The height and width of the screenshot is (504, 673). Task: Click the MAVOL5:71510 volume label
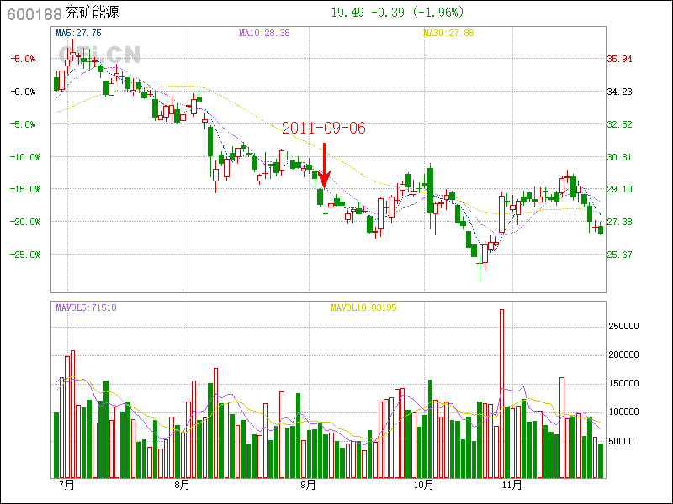click(86, 308)
